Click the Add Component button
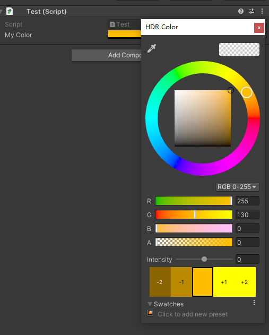Viewport: 269px width, 335px height. (x=106, y=55)
